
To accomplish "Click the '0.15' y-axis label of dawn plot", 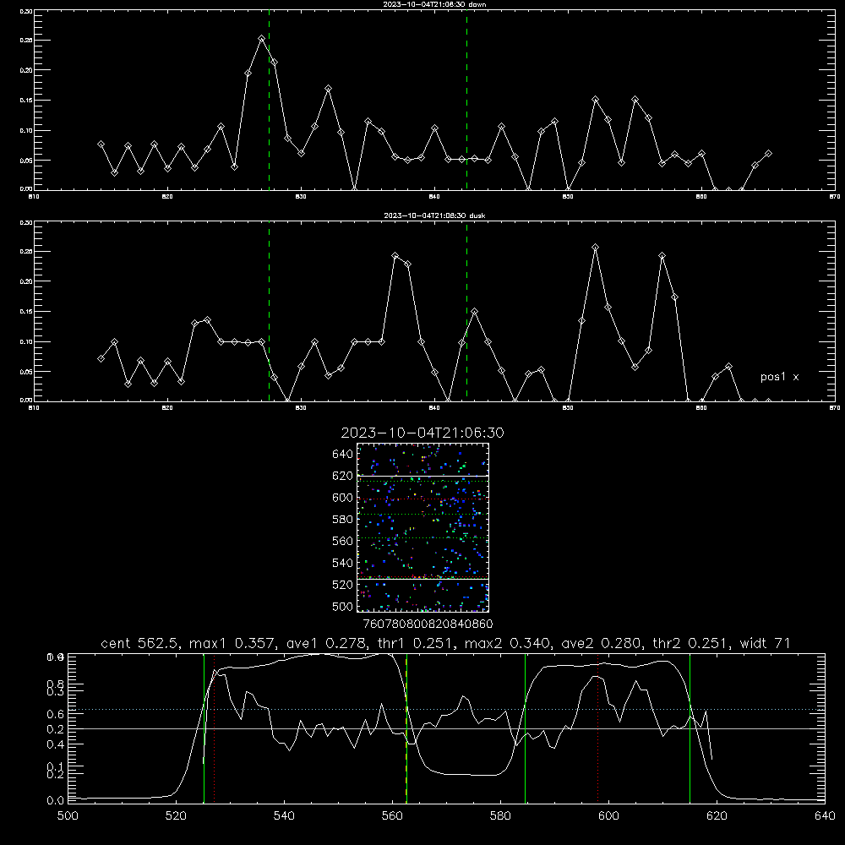I will point(25,101).
